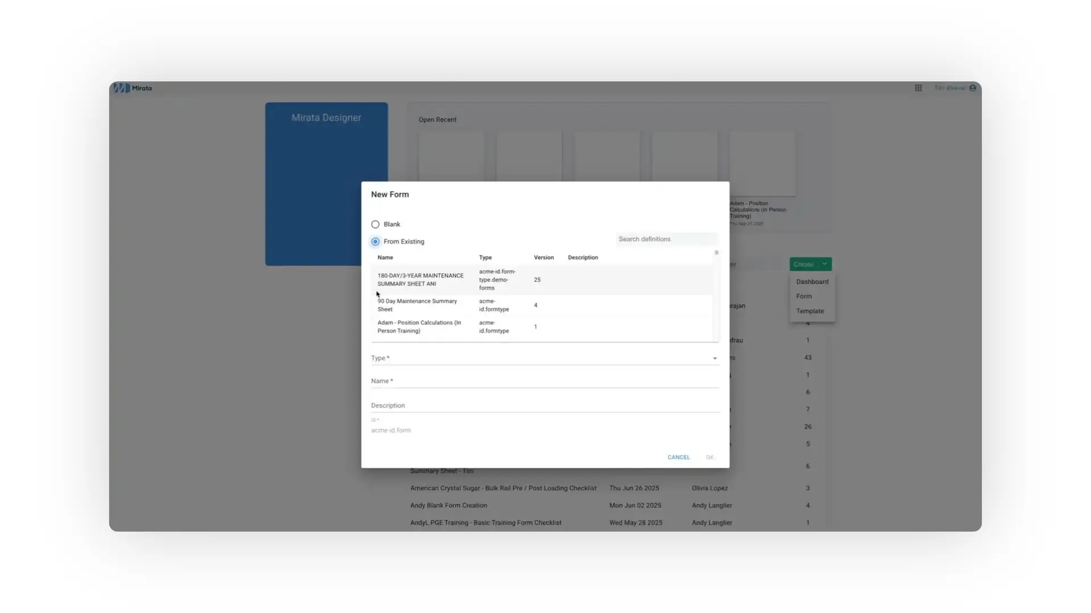This screenshot has height=613, width=1091.
Task: Open the apps grid icon
Action: click(918, 88)
